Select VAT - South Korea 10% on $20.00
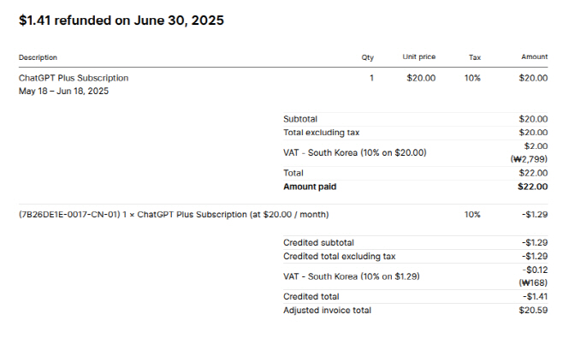The height and width of the screenshot is (356, 563). 355,152
